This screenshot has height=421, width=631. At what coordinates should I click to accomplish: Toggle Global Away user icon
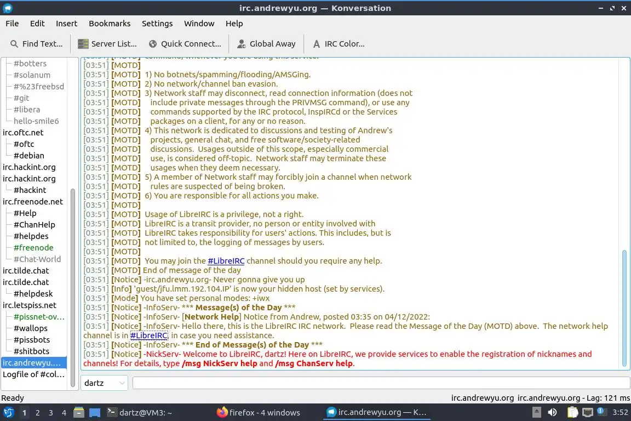coord(242,44)
